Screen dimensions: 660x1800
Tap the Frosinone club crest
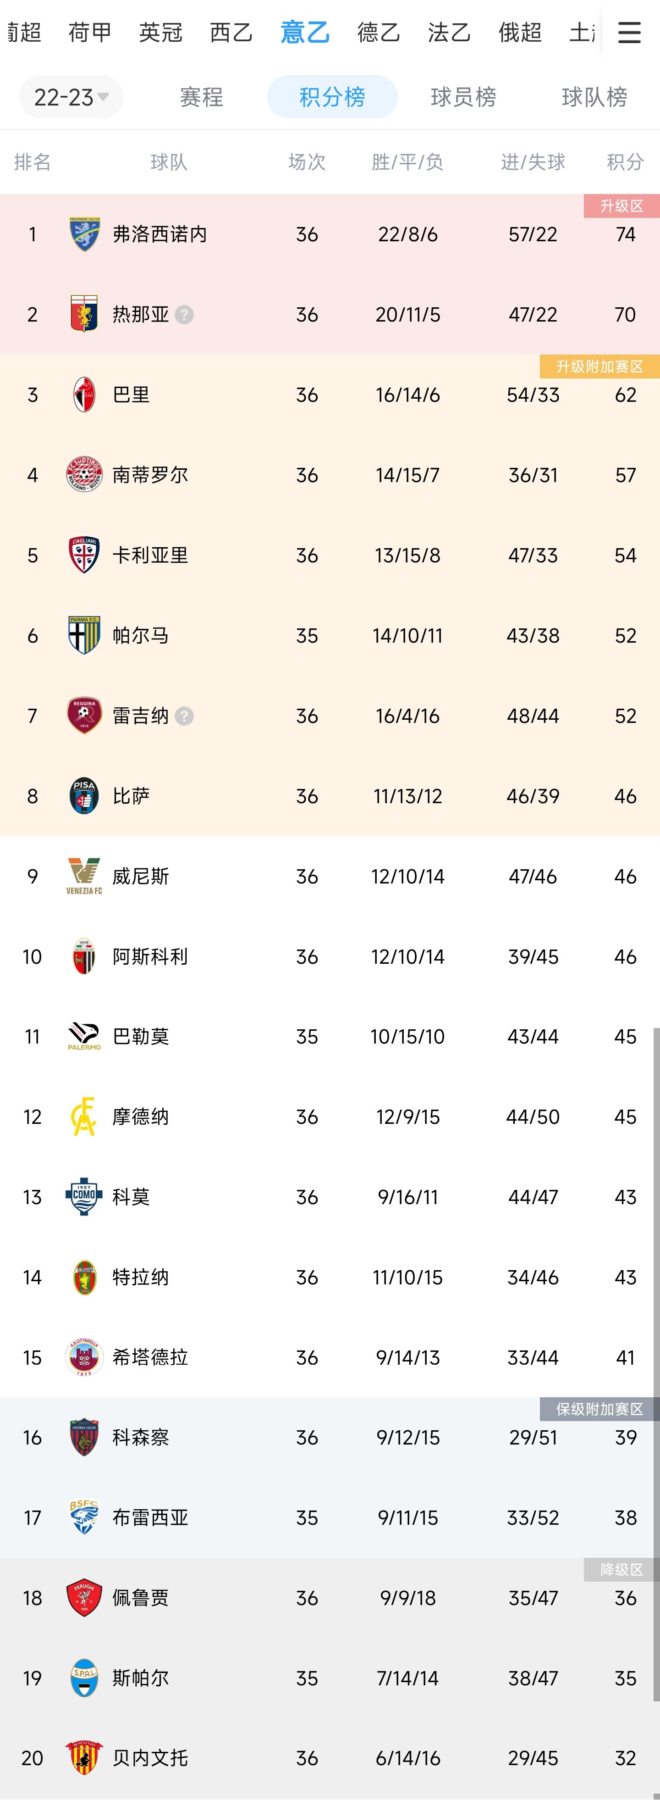(x=84, y=234)
